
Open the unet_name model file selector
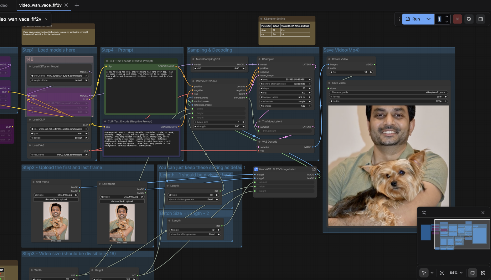pyautogui.click(x=59, y=76)
